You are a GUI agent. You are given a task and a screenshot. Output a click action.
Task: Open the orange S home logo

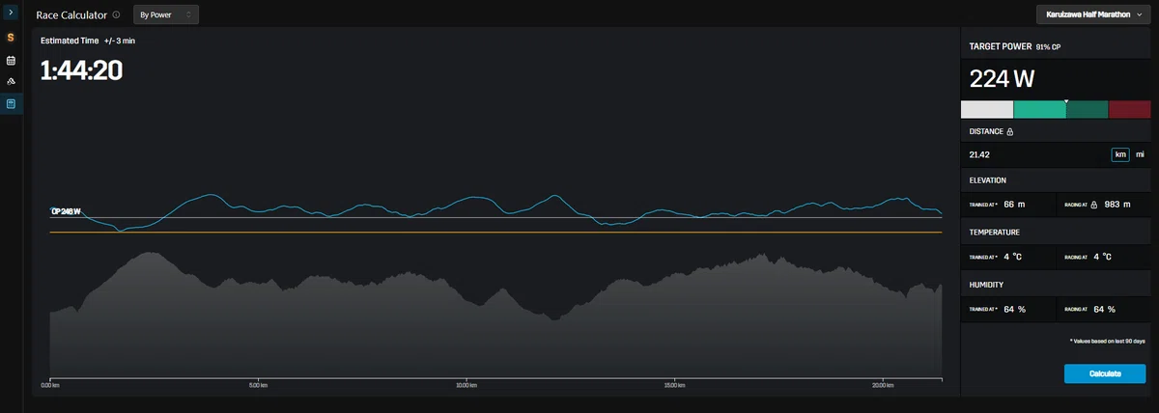11,38
